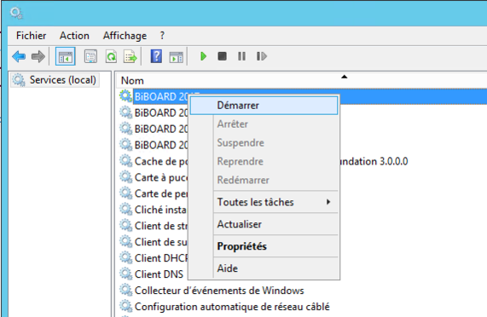Click the green Refresh toolbar icon
Viewport: 487px width, 317px height.
[111, 56]
